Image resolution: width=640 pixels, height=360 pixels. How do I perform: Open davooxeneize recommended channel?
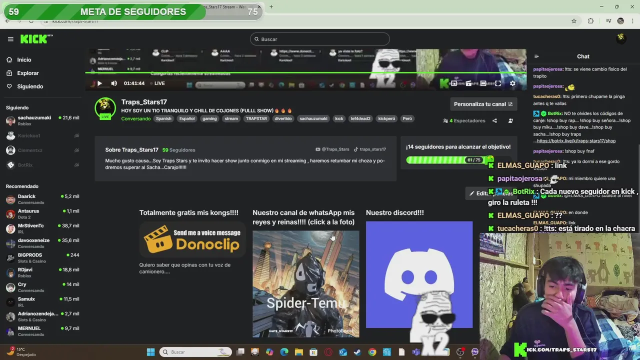pyautogui.click(x=42, y=243)
